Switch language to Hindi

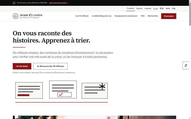pyautogui.click(x=162, y=8)
